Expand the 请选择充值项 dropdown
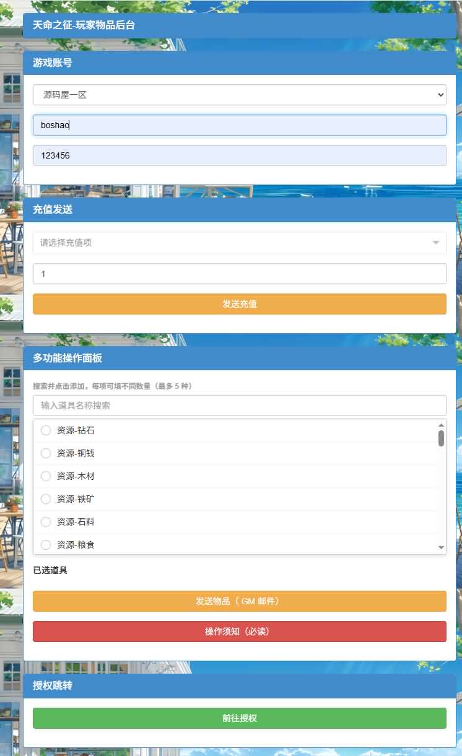 (x=239, y=243)
